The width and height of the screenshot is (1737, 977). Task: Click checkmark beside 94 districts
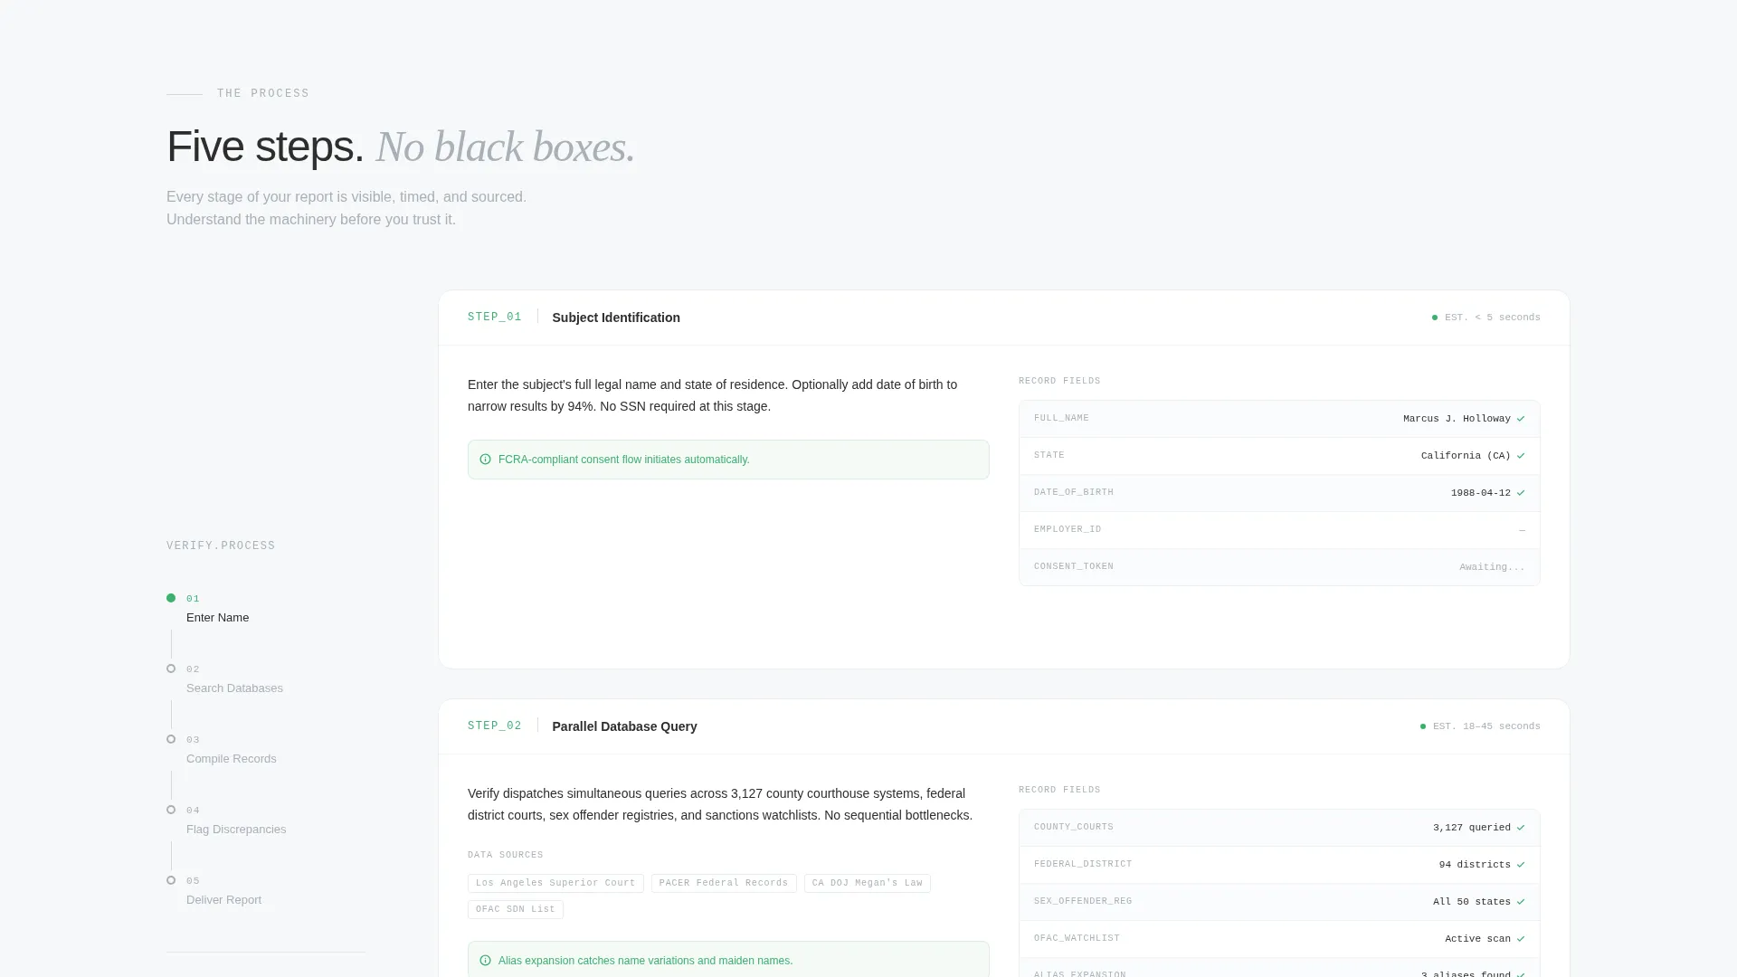(1521, 865)
